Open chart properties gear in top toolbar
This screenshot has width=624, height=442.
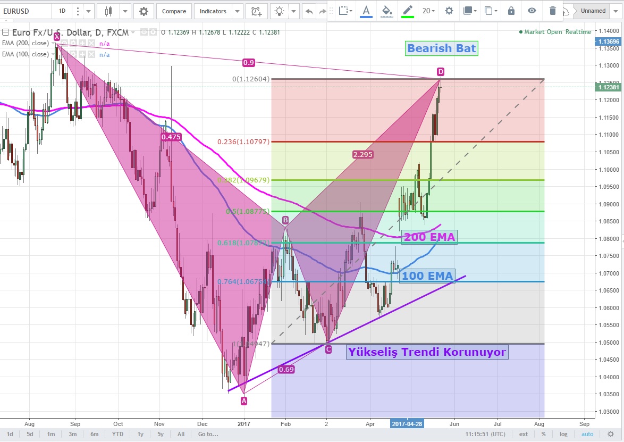click(x=144, y=11)
